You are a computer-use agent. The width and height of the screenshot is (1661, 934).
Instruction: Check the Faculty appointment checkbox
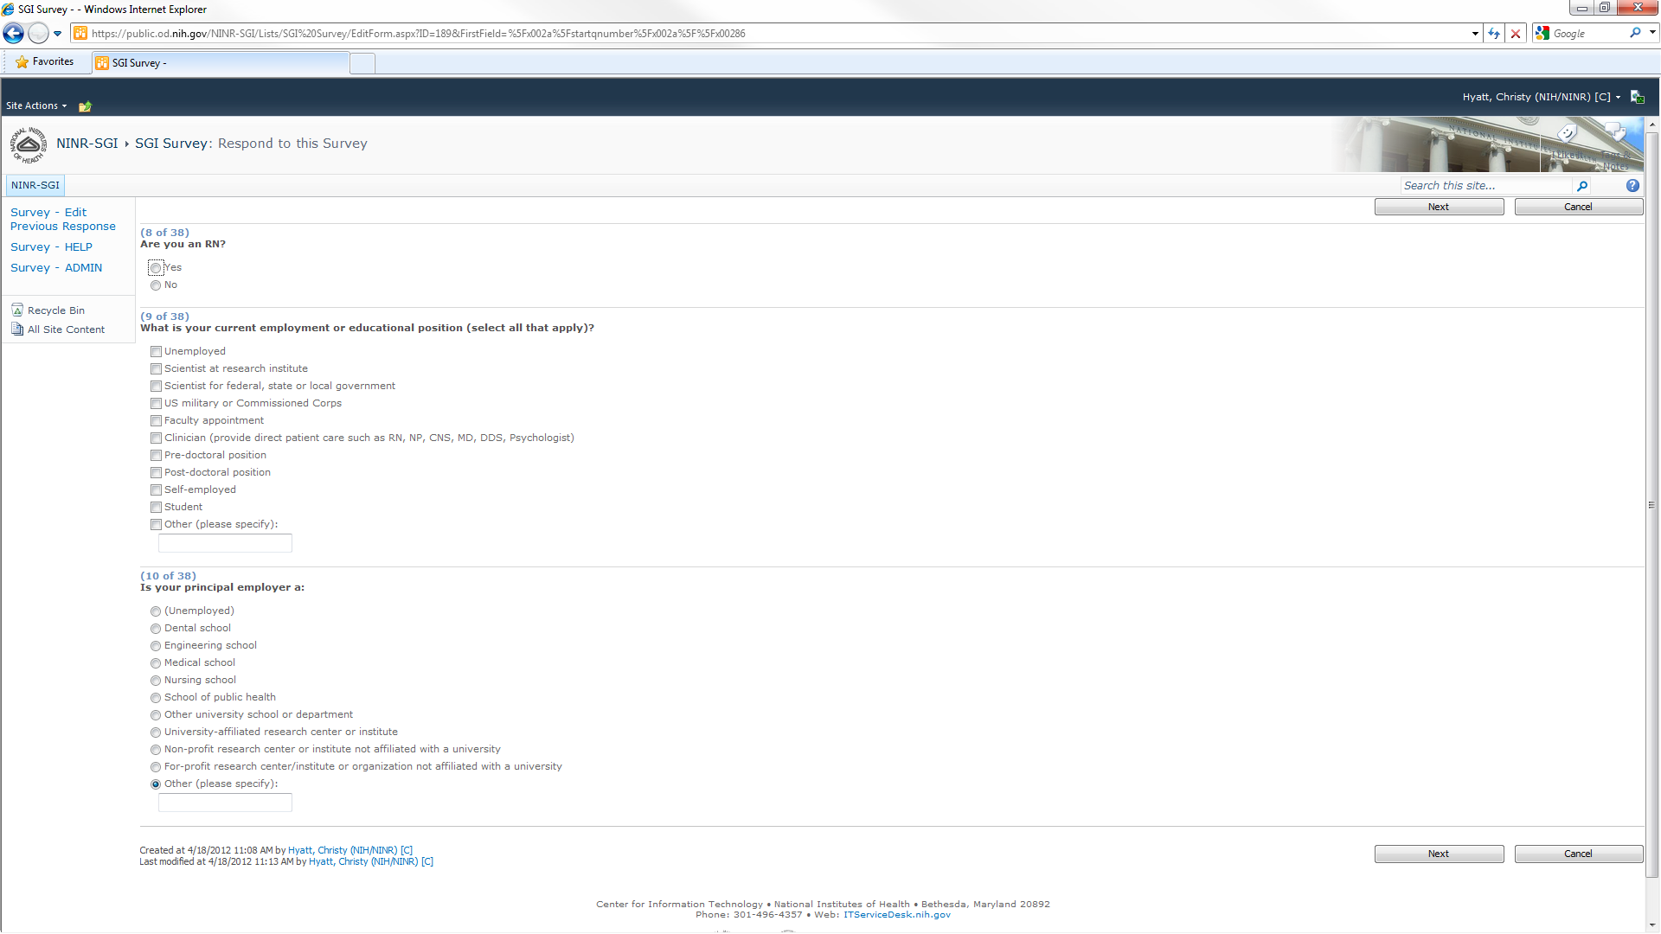tap(157, 421)
